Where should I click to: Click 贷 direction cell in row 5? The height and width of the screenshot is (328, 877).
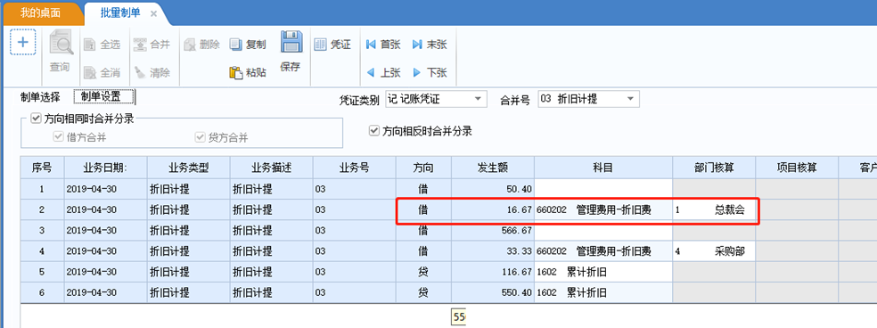424,272
